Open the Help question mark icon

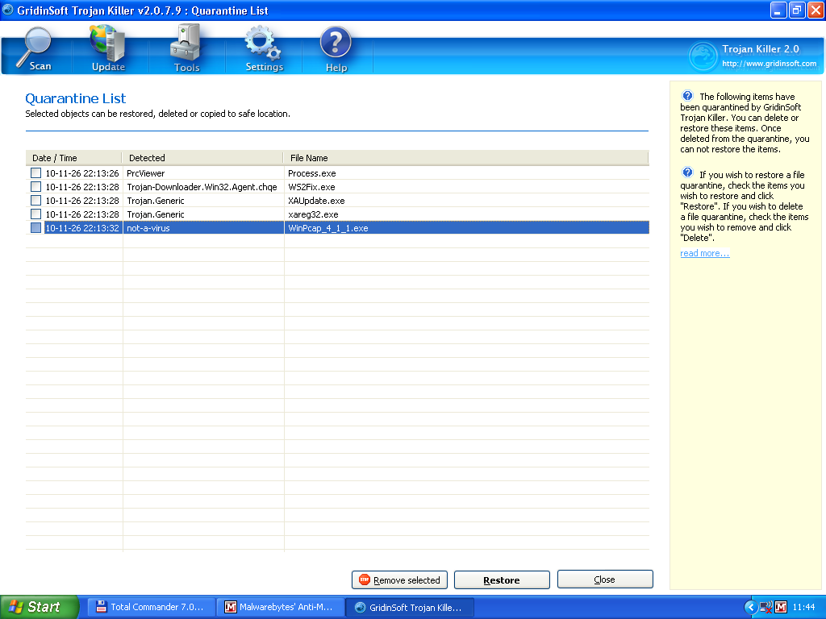click(336, 48)
